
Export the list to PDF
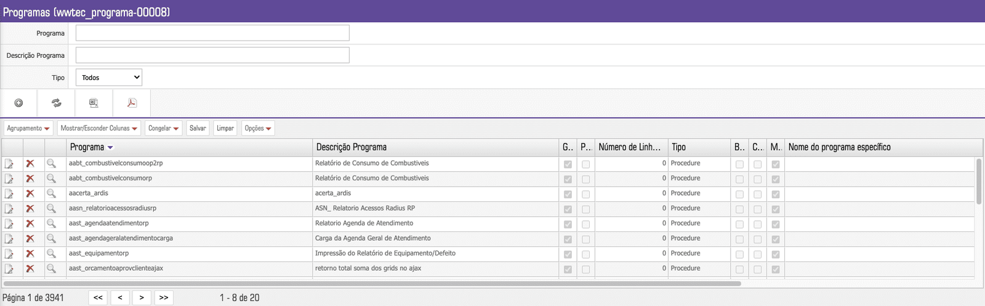(x=132, y=103)
